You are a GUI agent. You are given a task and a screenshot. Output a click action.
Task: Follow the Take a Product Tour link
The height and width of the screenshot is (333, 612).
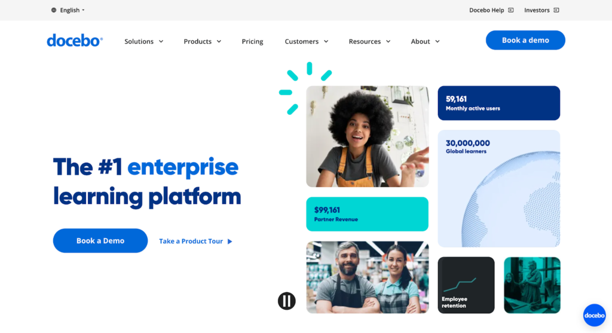[191, 242]
